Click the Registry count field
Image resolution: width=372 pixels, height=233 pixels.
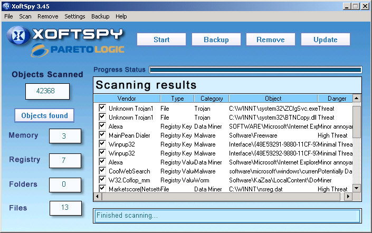tap(65, 160)
